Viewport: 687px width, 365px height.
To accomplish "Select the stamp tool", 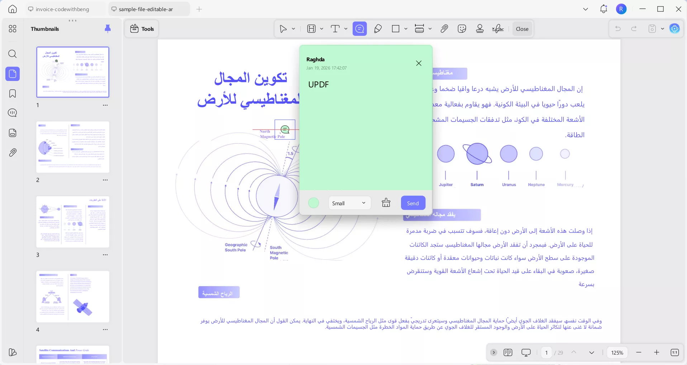I will coord(480,29).
